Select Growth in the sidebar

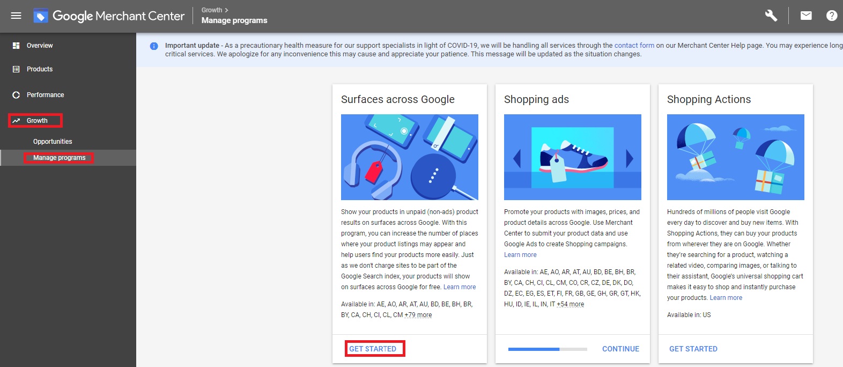point(37,121)
